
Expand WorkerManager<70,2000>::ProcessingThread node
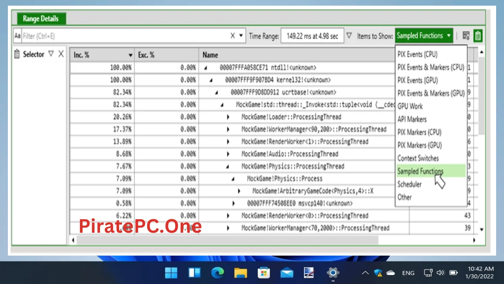coord(228,228)
